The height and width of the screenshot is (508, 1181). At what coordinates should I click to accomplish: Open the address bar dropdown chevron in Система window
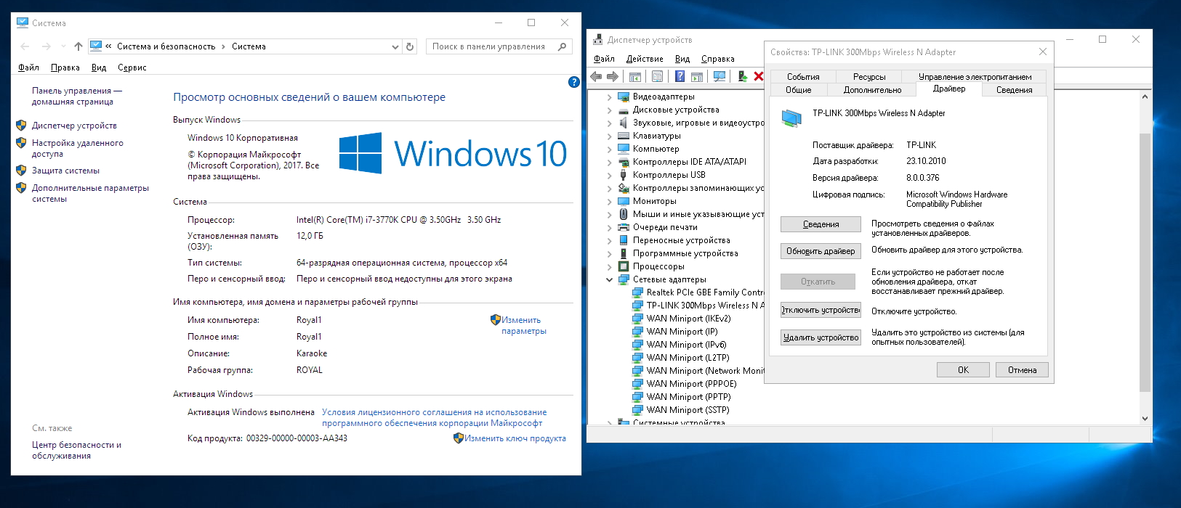coord(395,46)
